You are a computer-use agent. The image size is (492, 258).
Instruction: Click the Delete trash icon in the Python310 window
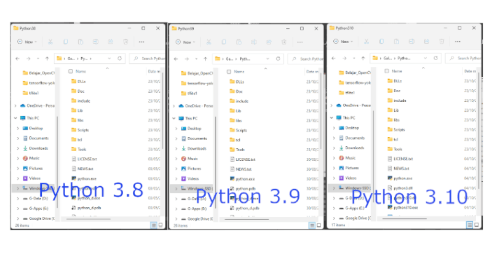click(x=442, y=41)
